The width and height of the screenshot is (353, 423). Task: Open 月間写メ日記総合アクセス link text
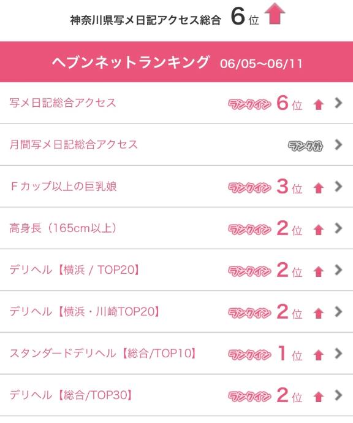[x=74, y=145]
